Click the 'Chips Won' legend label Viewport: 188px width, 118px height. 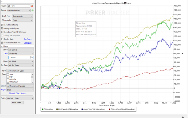pos(48,109)
